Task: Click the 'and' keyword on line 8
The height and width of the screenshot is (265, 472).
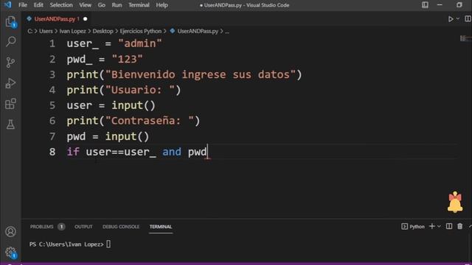Action: [172, 152]
